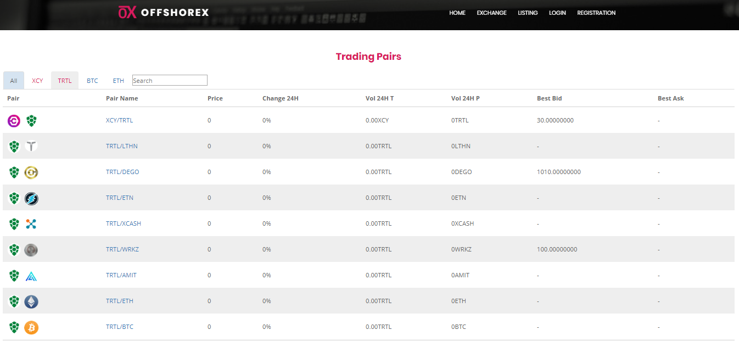Click the orange Bitcoin coin icon
Image resolution: width=739 pixels, height=341 pixels.
(31, 327)
